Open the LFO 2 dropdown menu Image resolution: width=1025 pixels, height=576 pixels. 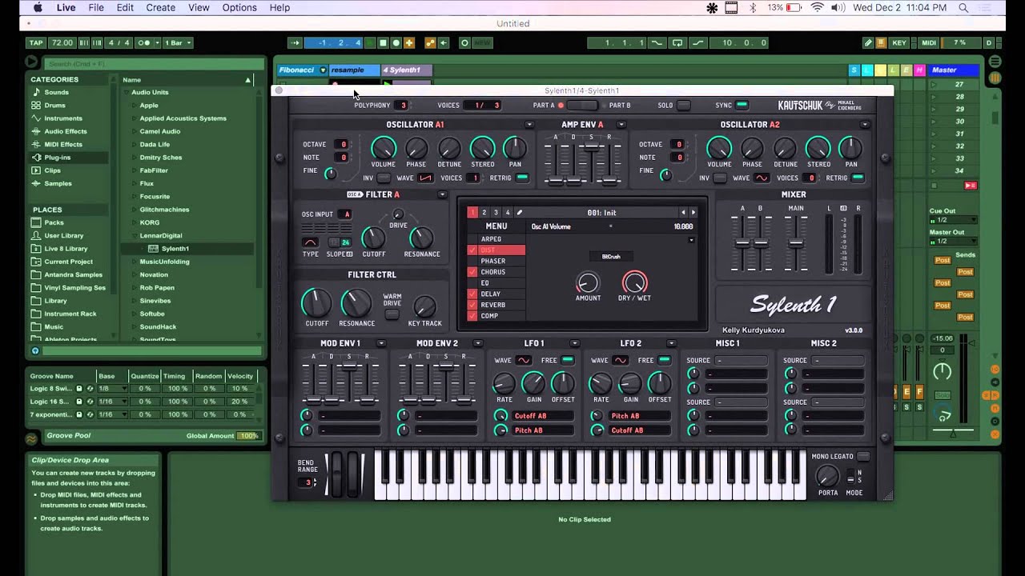(671, 343)
